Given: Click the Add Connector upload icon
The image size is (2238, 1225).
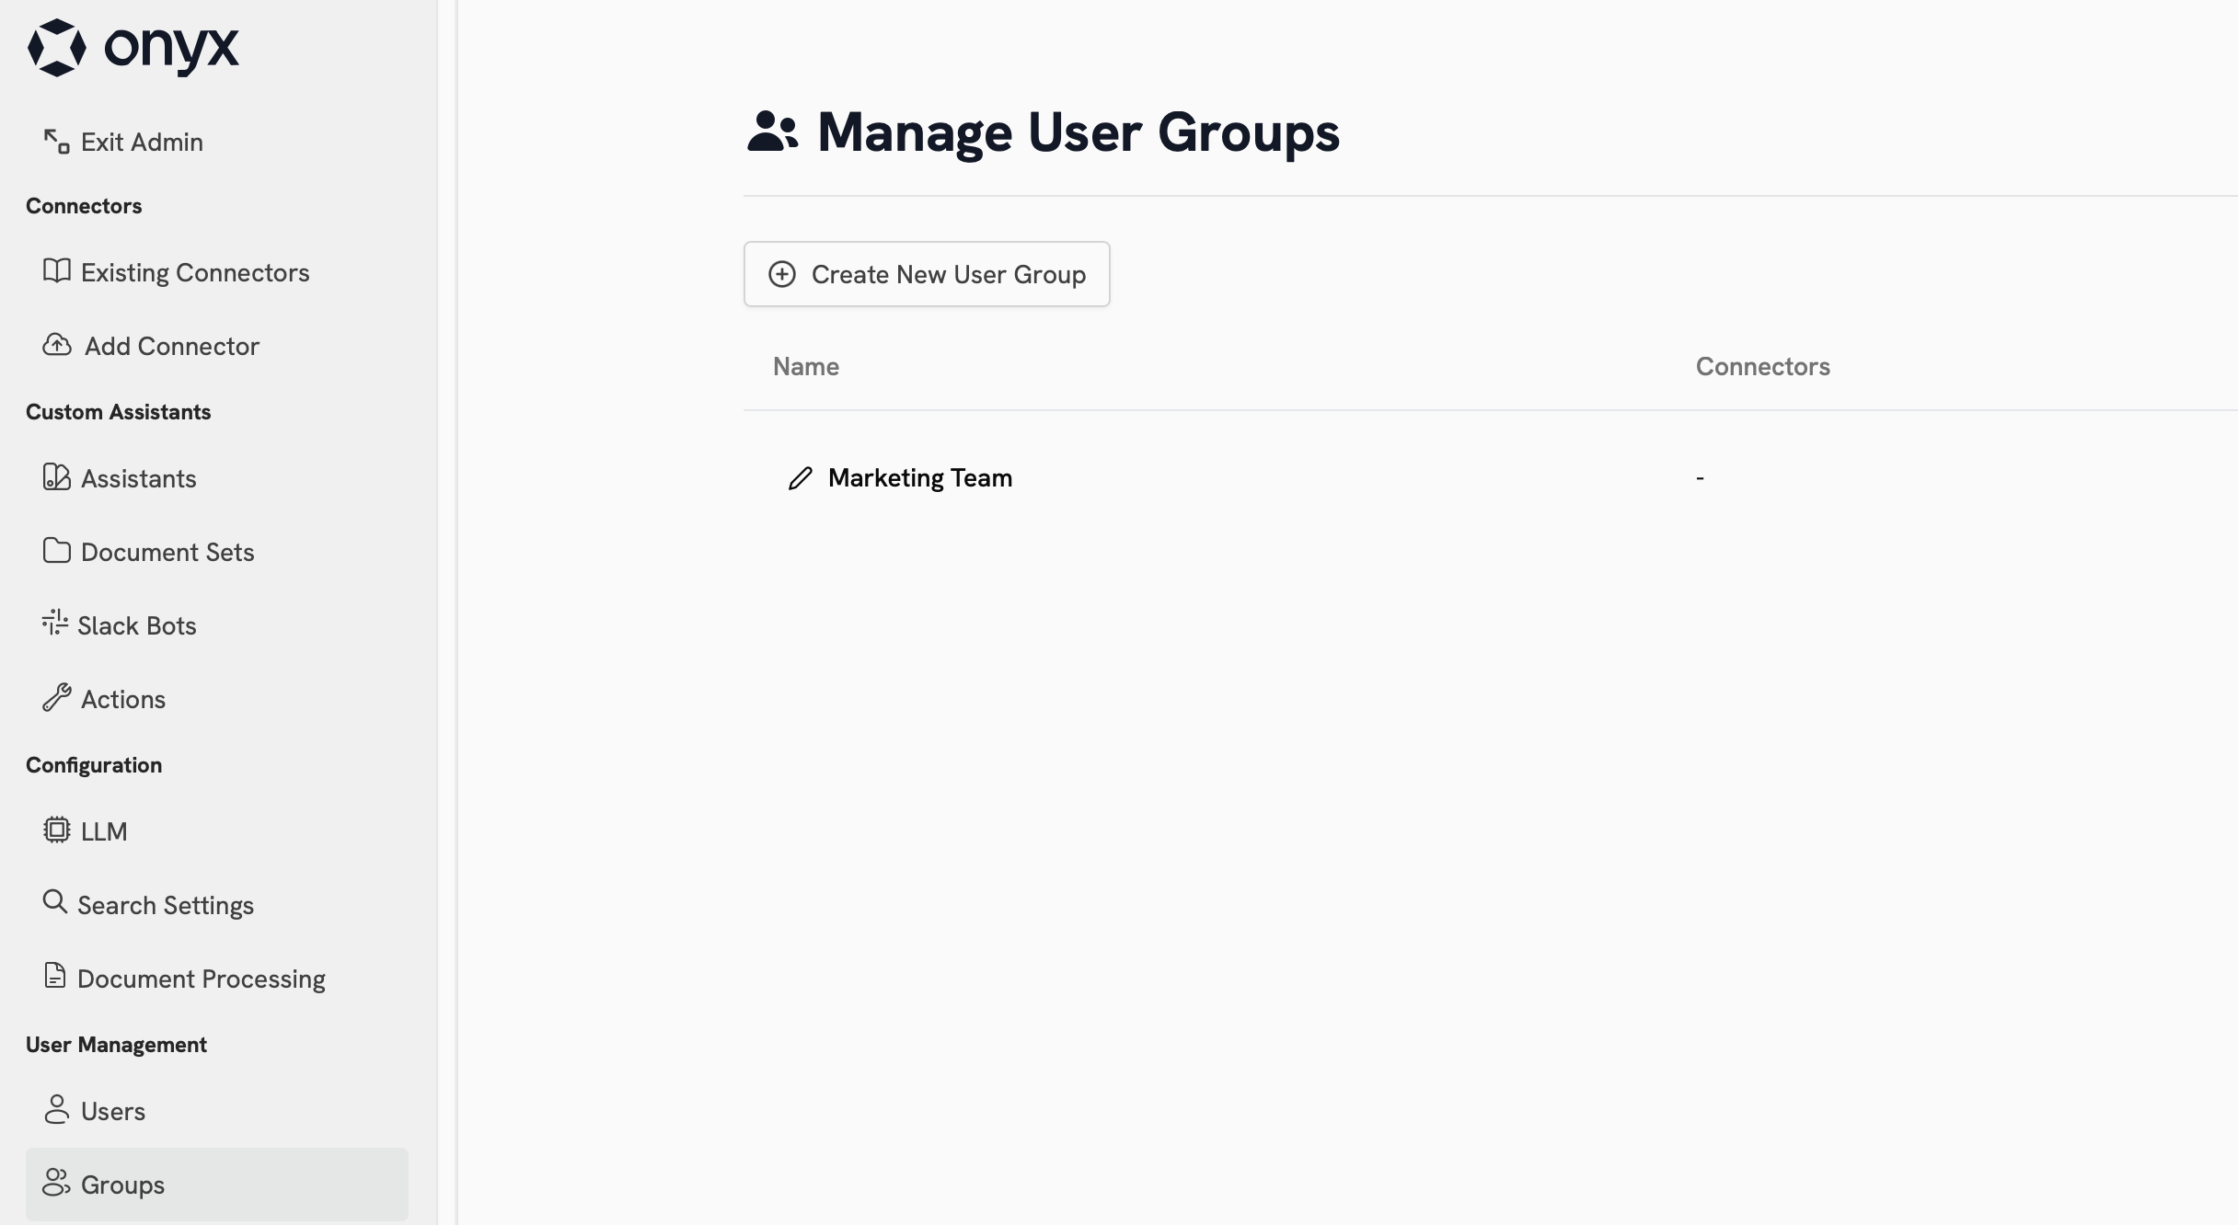Looking at the screenshot, I should pyautogui.click(x=56, y=344).
